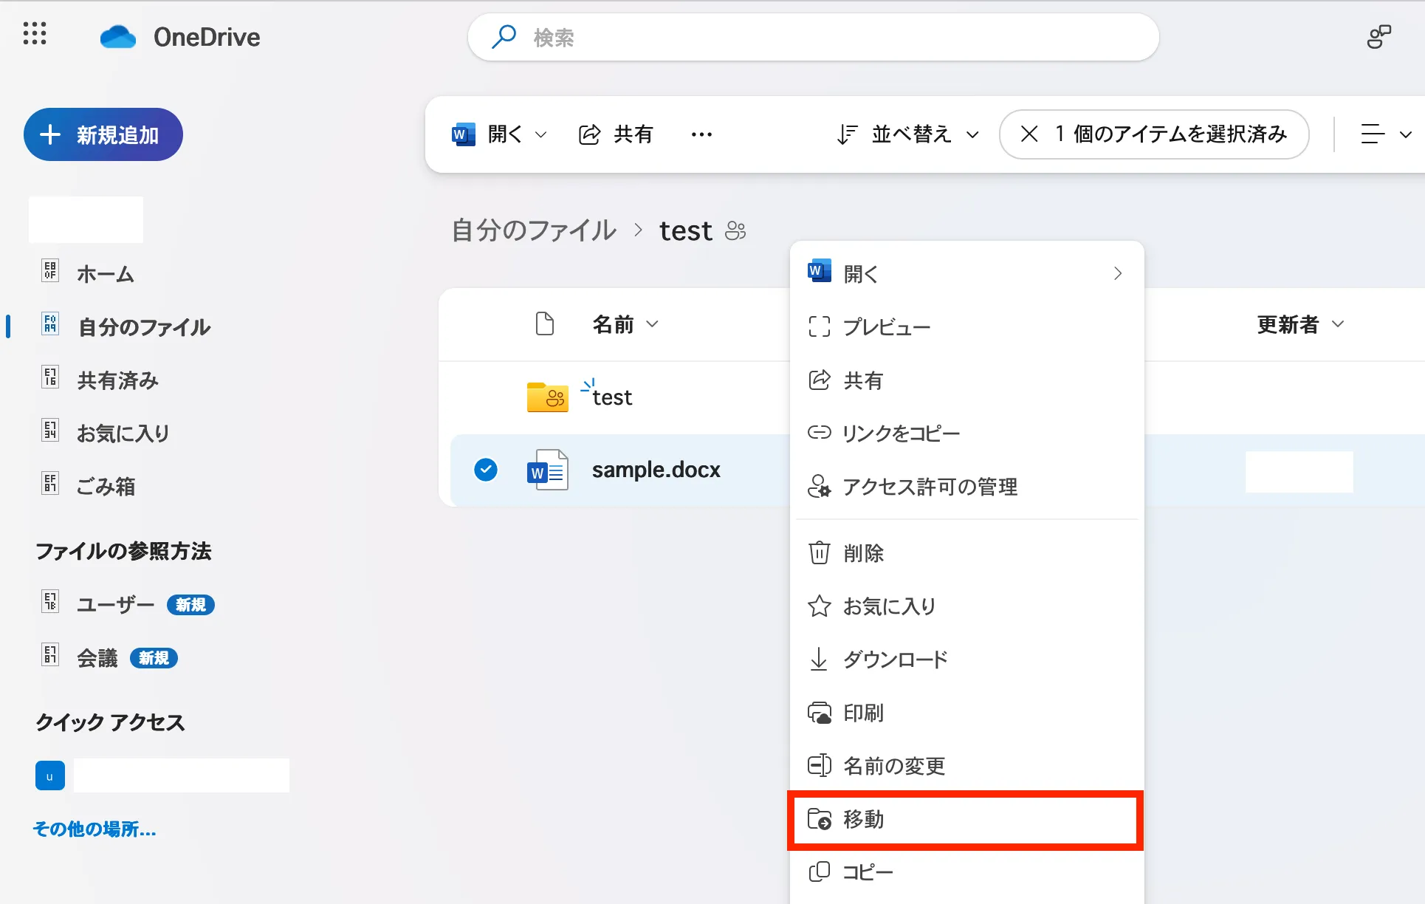
Task: Click the star icon for お気に入り
Action: pyautogui.click(x=819, y=606)
